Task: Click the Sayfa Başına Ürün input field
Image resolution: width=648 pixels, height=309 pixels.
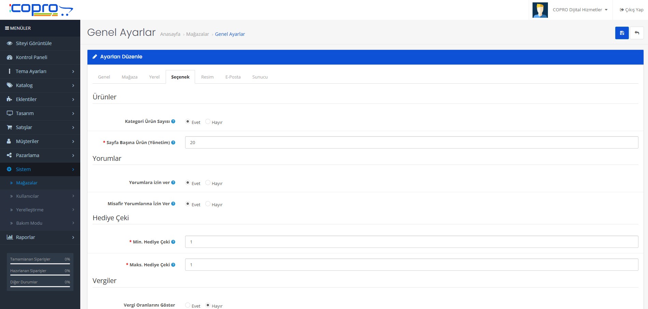Action: pyautogui.click(x=411, y=142)
